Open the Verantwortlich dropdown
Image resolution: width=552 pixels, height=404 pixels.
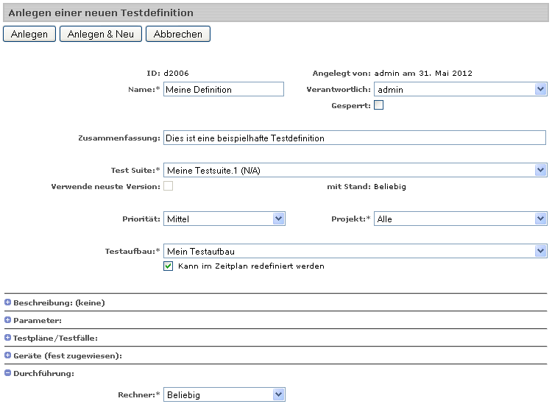click(x=460, y=90)
